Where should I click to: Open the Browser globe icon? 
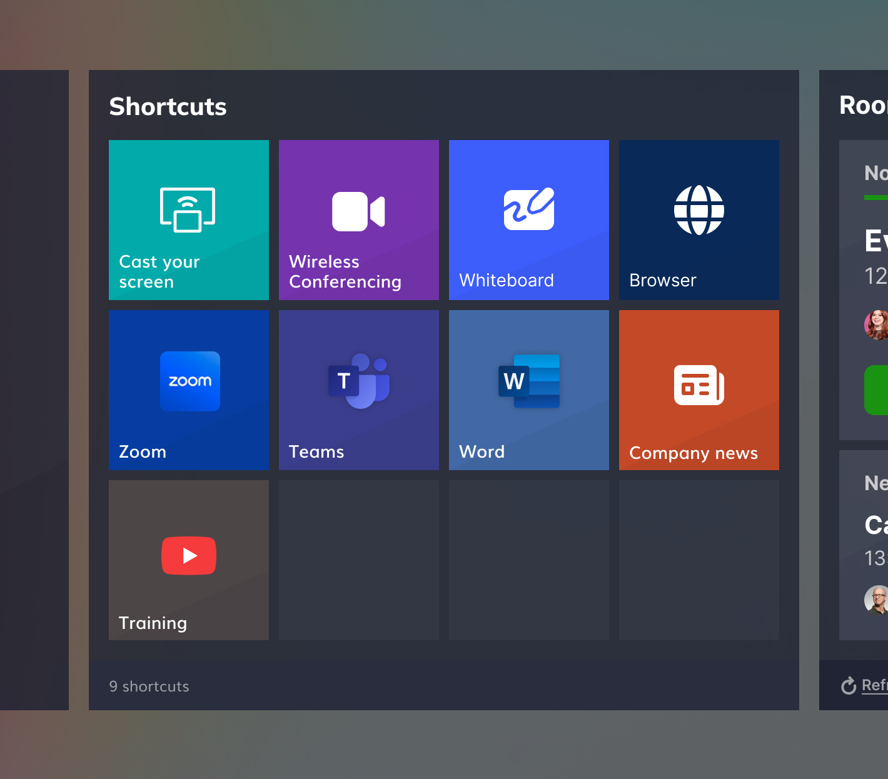click(x=699, y=210)
